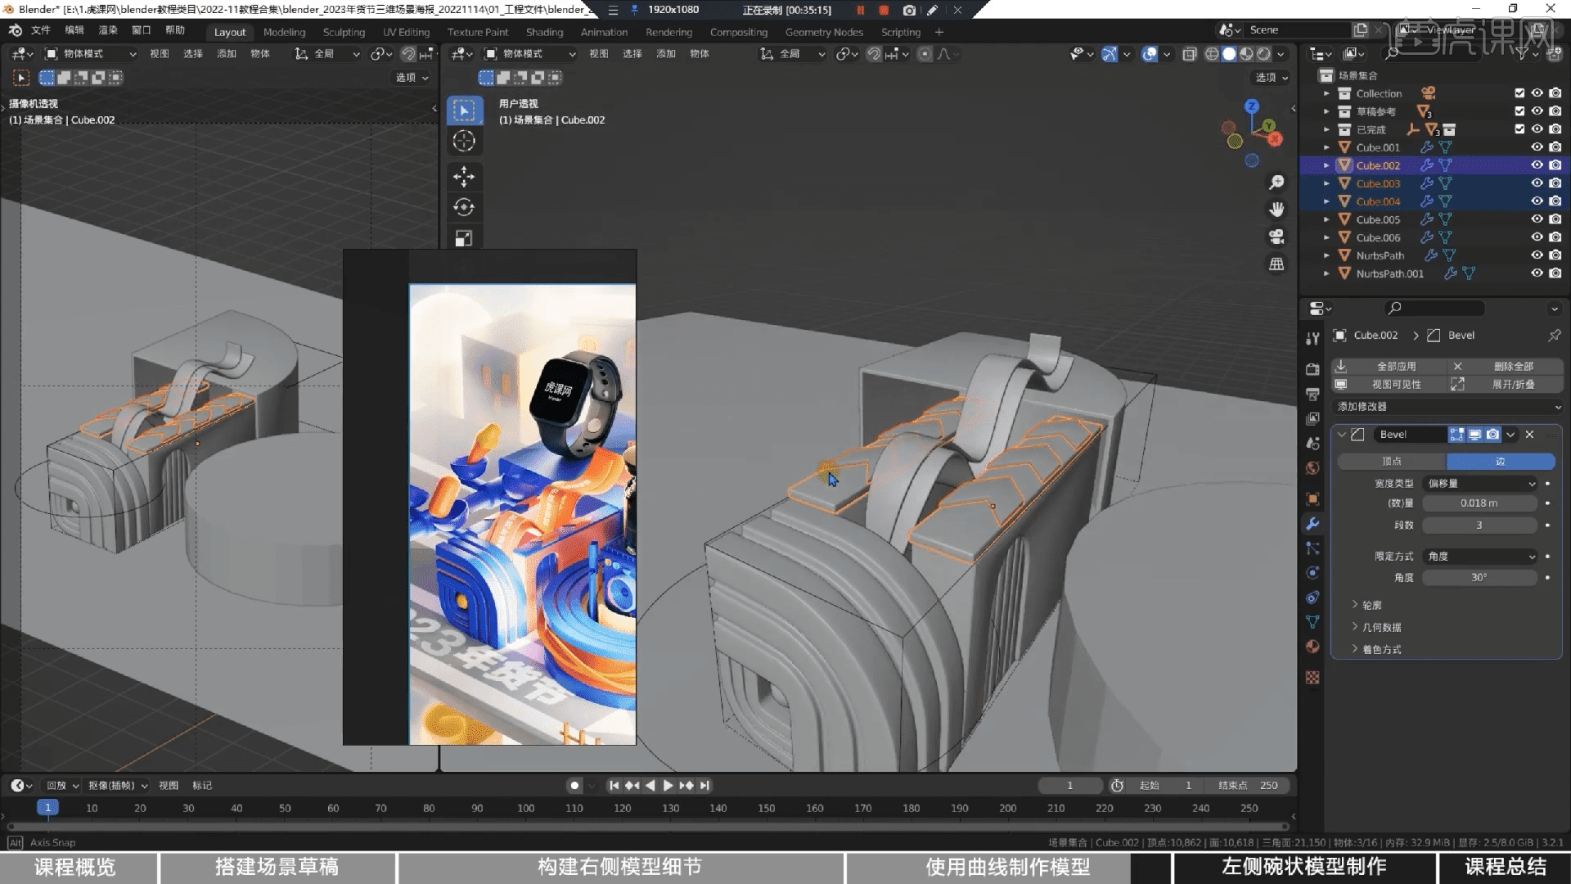Click the Z axis on navigation gizmo
1571x884 pixels.
point(1252,106)
